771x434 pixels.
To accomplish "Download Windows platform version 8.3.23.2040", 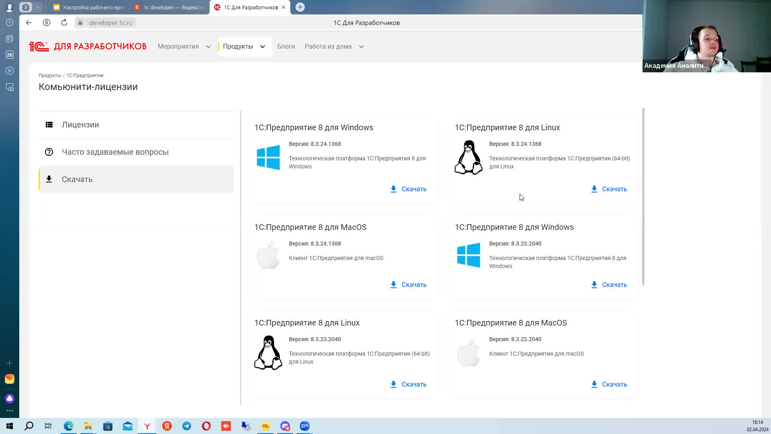I will coord(609,285).
